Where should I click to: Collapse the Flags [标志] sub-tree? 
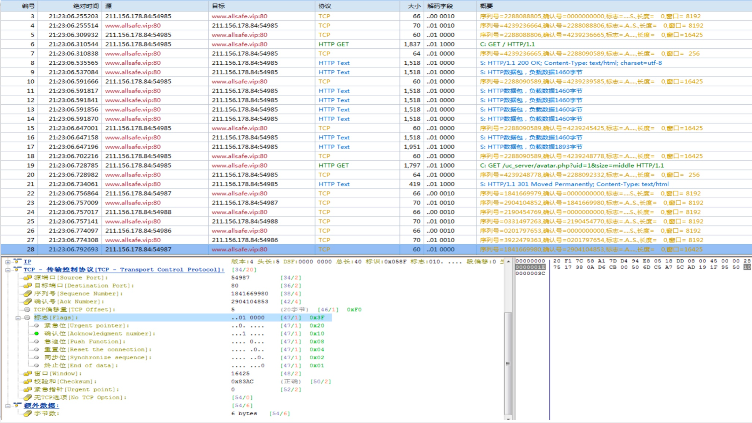pos(18,318)
